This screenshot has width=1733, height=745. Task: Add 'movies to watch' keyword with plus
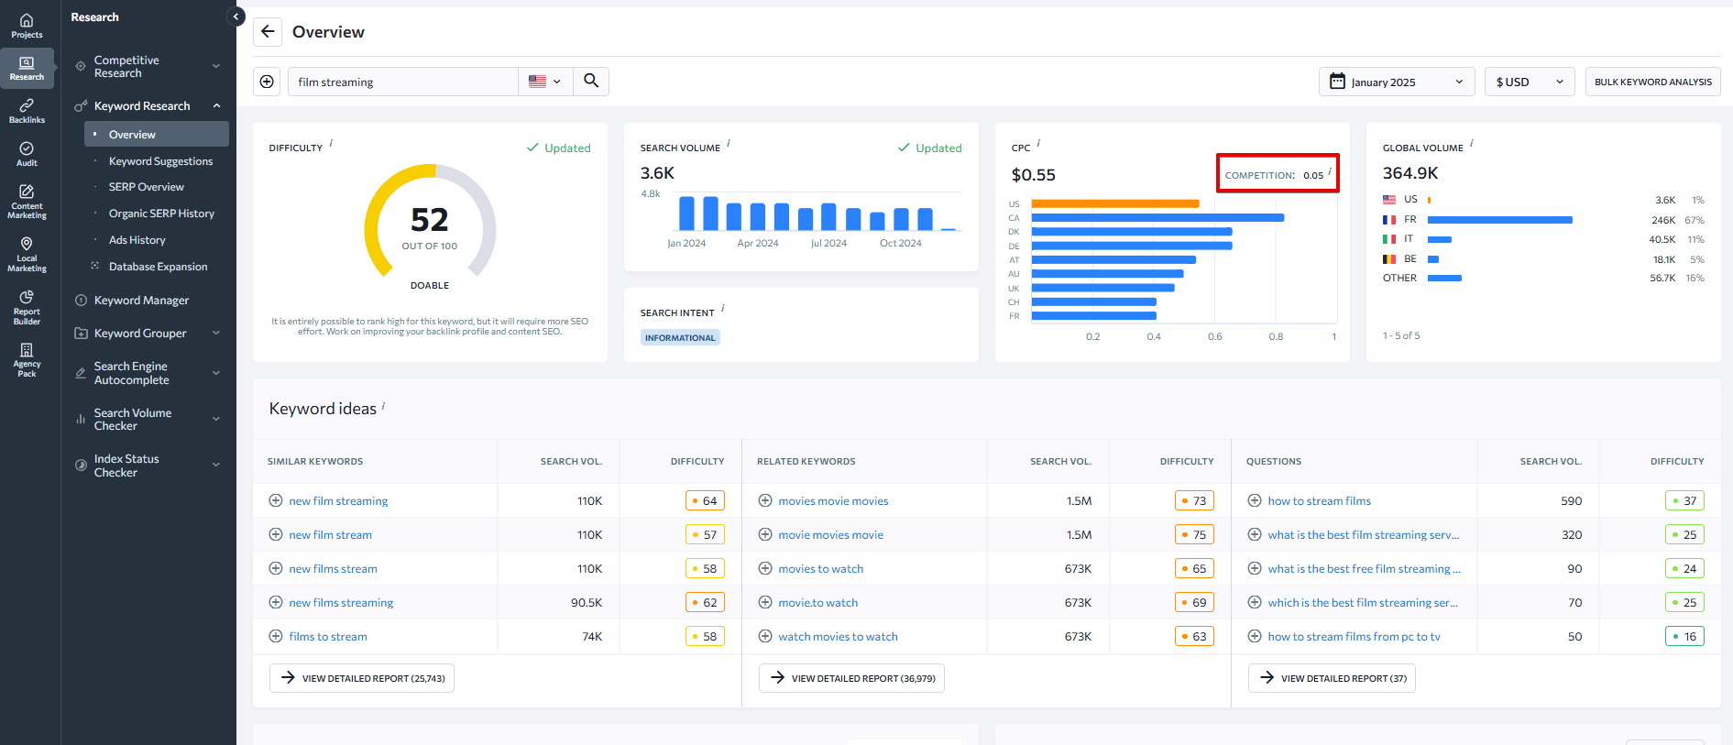tap(765, 568)
